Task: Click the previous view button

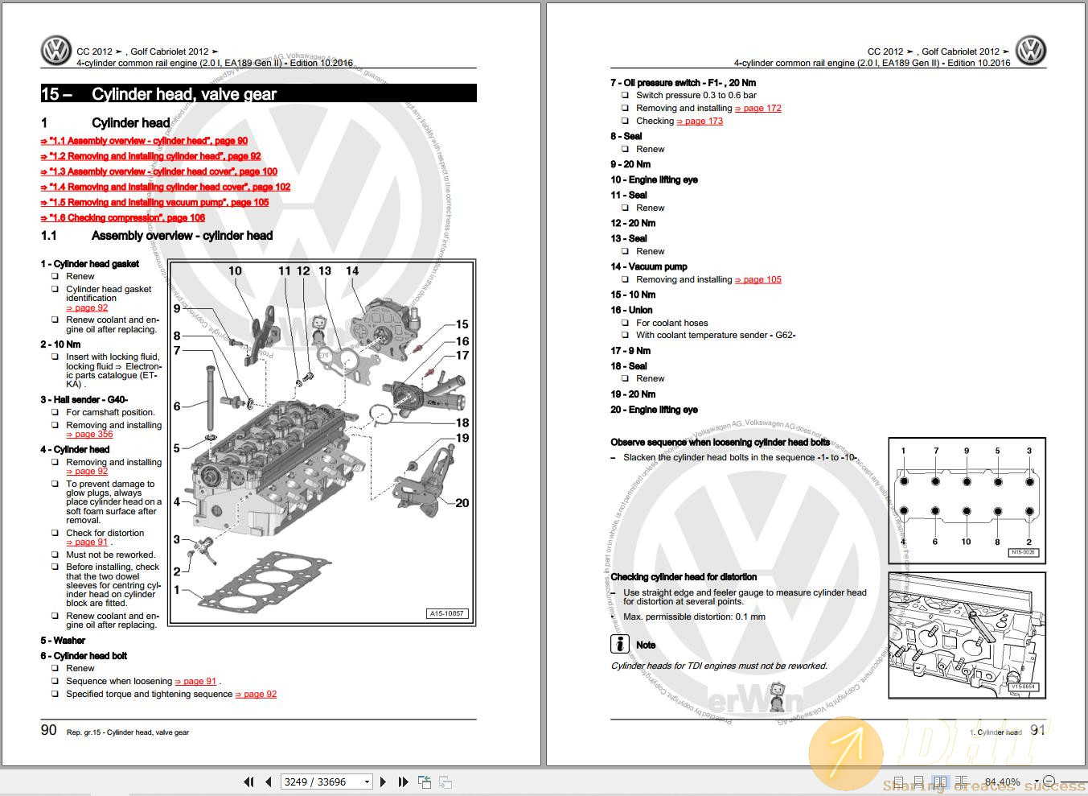Action: tap(424, 782)
